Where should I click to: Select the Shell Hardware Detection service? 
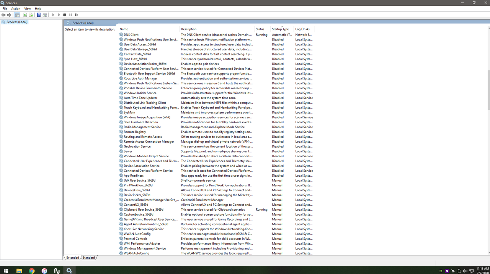point(216,122)
